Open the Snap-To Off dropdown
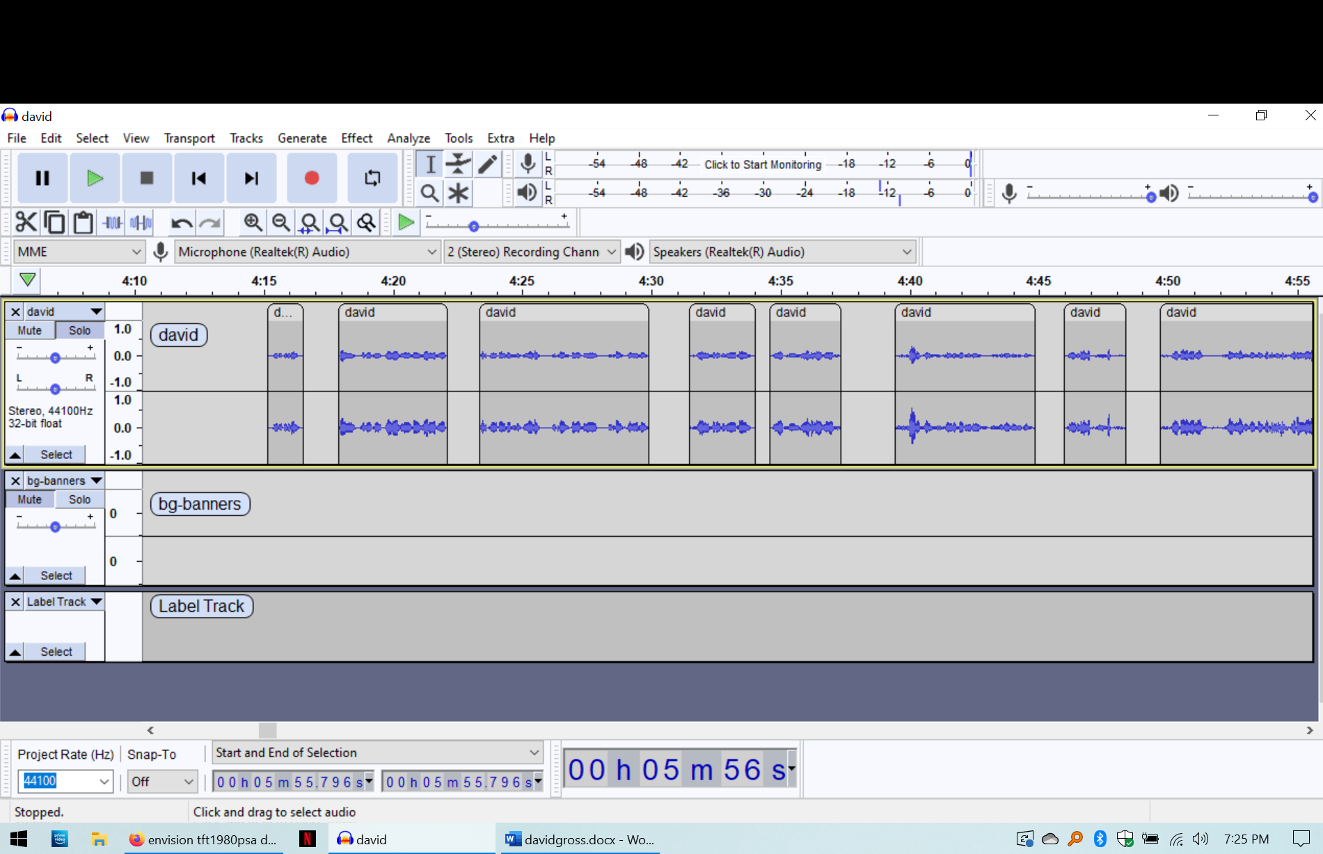 pyautogui.click(x=163, y=782)
